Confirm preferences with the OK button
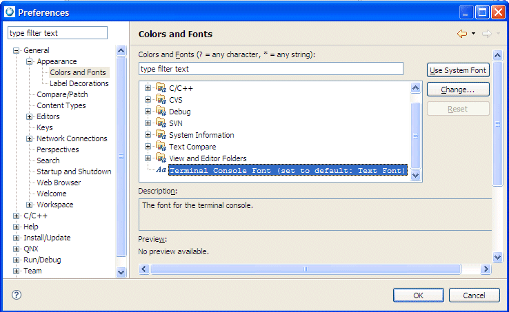The width and height of the screenshot is (509, 312). [x=418, y=295]
